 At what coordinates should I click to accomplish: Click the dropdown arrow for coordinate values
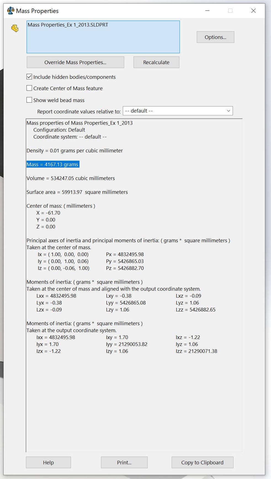[229, 111]
